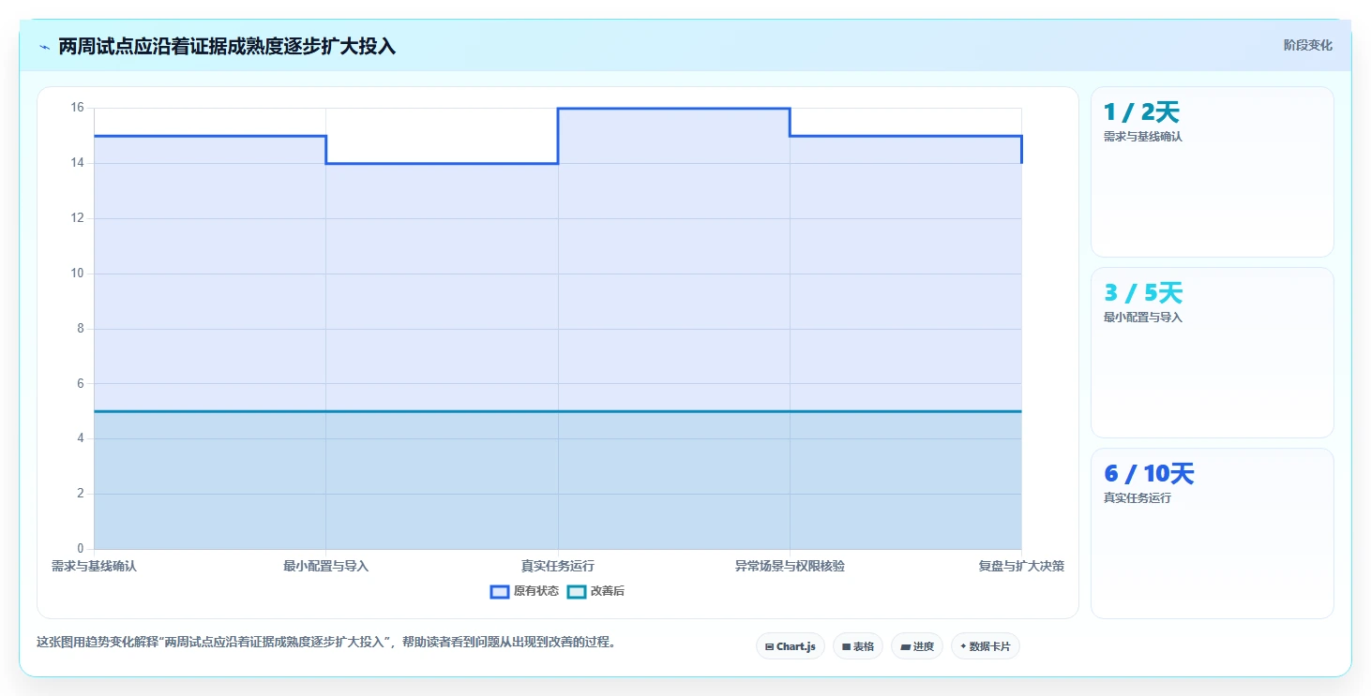Open the 3 / 5天 stat card
The height and width of the screenshot is (696, 1371).
click(1212, 352)
